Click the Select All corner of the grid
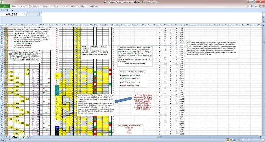265x142 pixels. coord(2,25)
